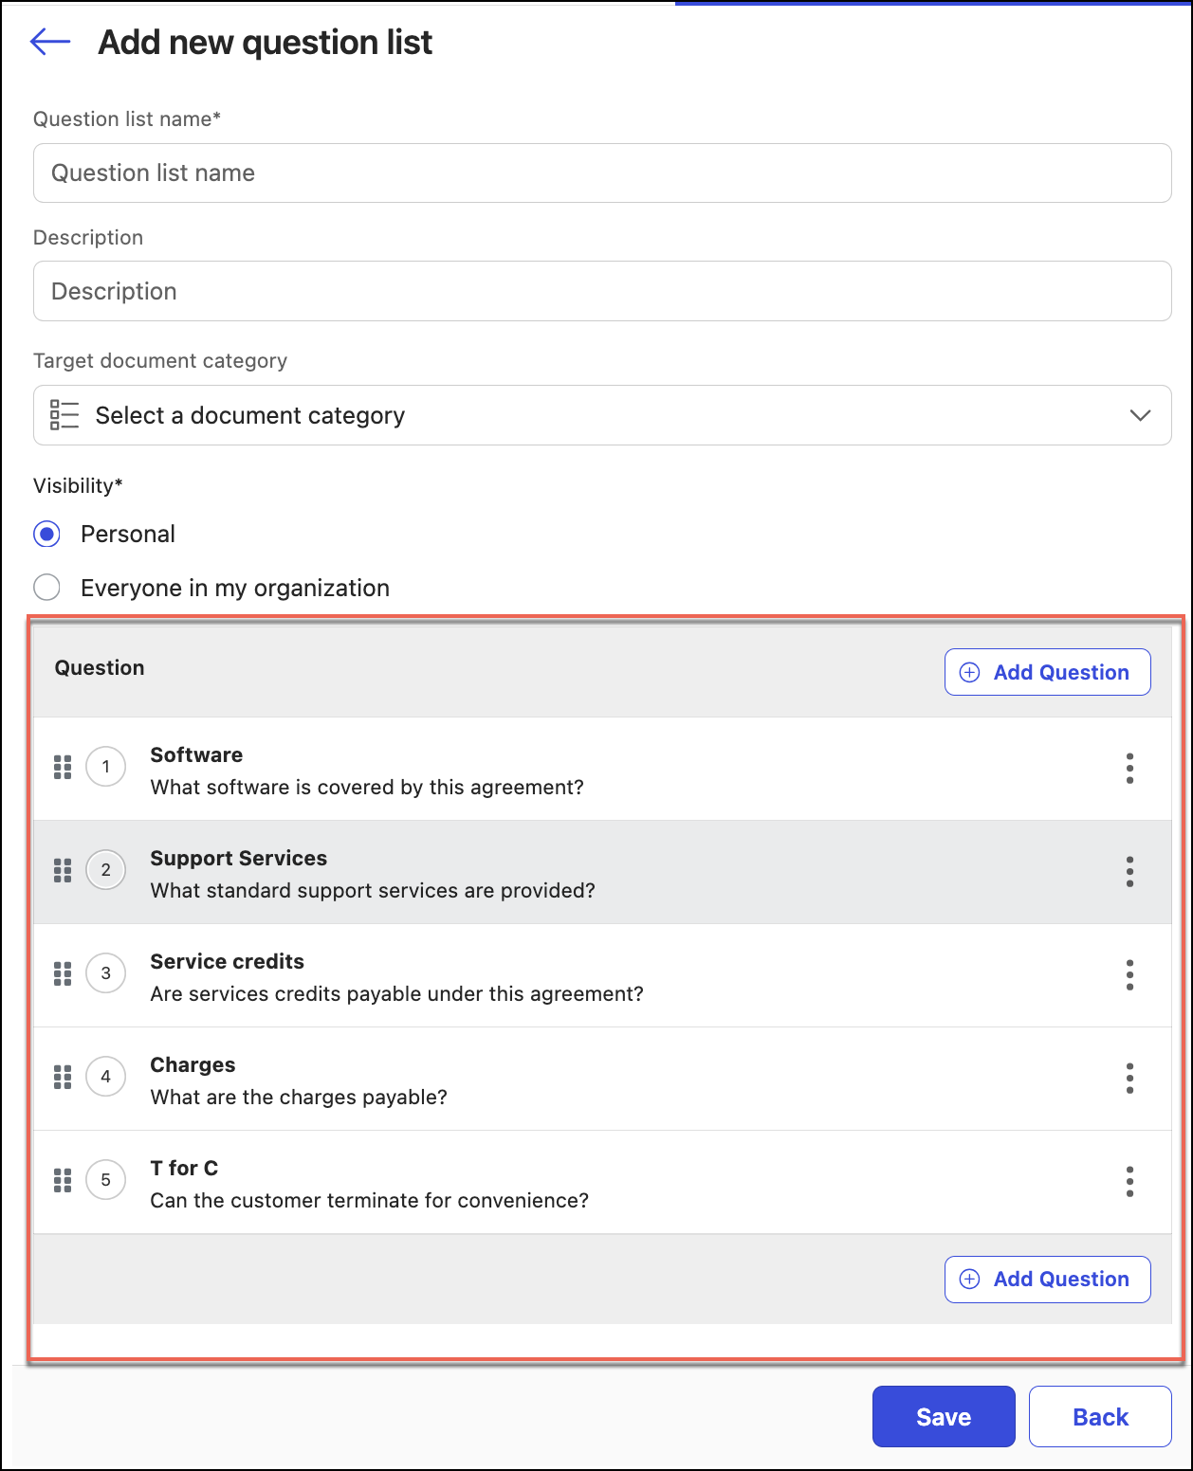1193x1471 pixels.
Task: Click the Description input field
Action: point(602,291)
